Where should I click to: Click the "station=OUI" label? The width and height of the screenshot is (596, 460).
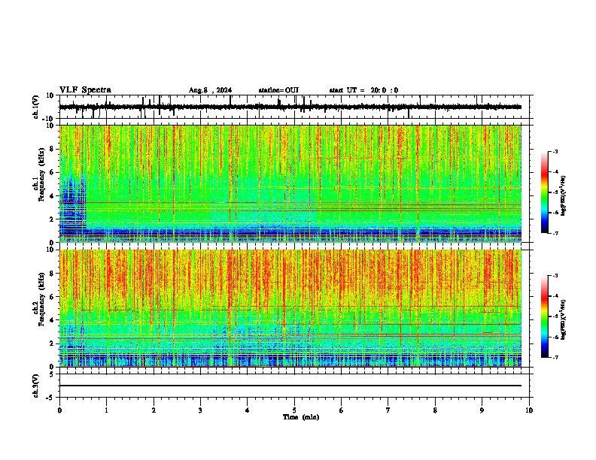pos(278,90)
